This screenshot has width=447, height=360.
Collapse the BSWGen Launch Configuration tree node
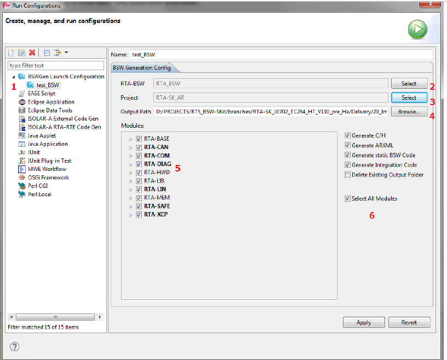13,77
